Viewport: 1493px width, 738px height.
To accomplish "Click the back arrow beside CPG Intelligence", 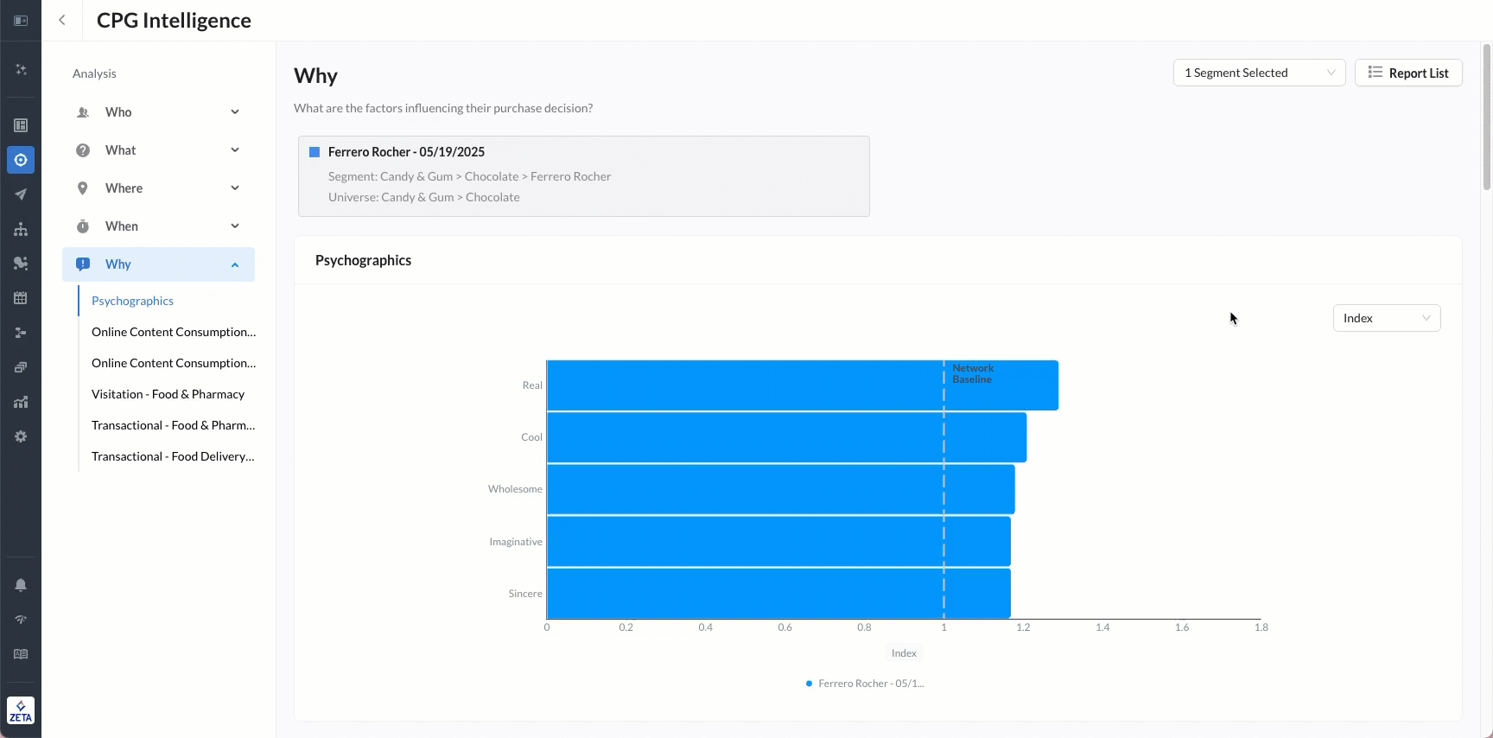I will pyautogui.click(x=62, y=20).
